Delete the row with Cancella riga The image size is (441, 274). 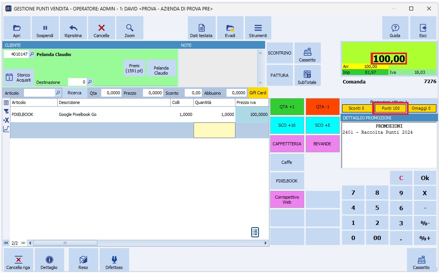click(x=18, y=260)
